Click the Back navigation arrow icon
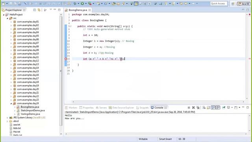252x142 pixels. [185, 4]
